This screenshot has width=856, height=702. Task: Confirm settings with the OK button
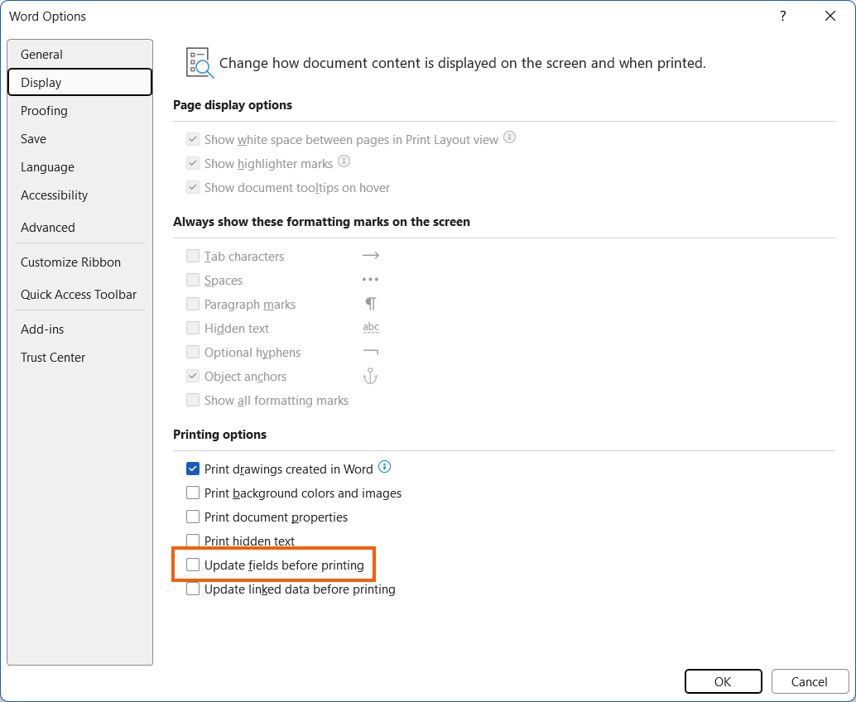point(724,681)
